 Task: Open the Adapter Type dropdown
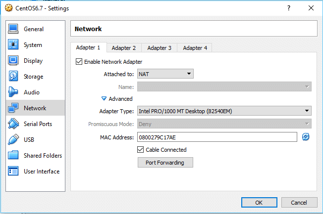224,111
